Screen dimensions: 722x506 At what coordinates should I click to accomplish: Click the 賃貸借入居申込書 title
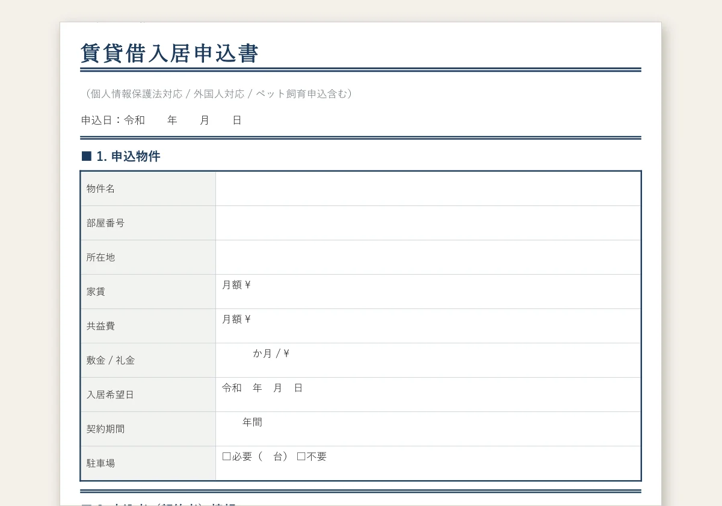(x=170, y=53)
